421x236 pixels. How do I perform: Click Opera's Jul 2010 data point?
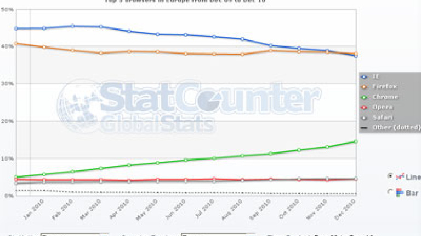[214, 179]
